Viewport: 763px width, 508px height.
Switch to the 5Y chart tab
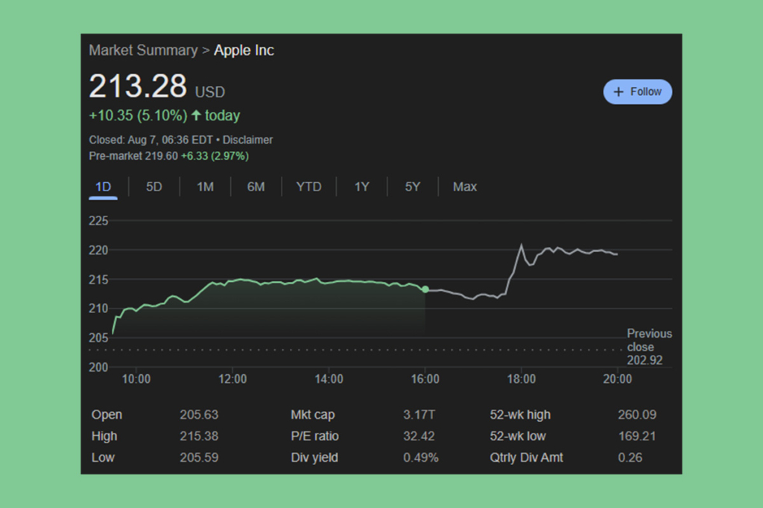(412, 187)
